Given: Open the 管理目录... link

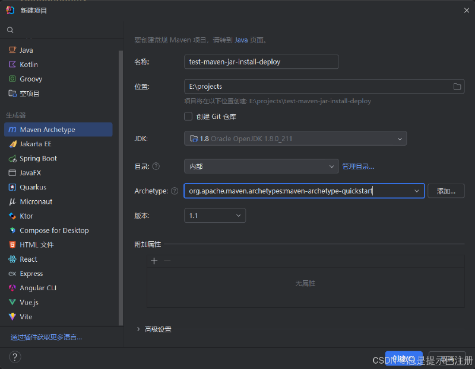Looking at the screenshot, I should 358,166.
